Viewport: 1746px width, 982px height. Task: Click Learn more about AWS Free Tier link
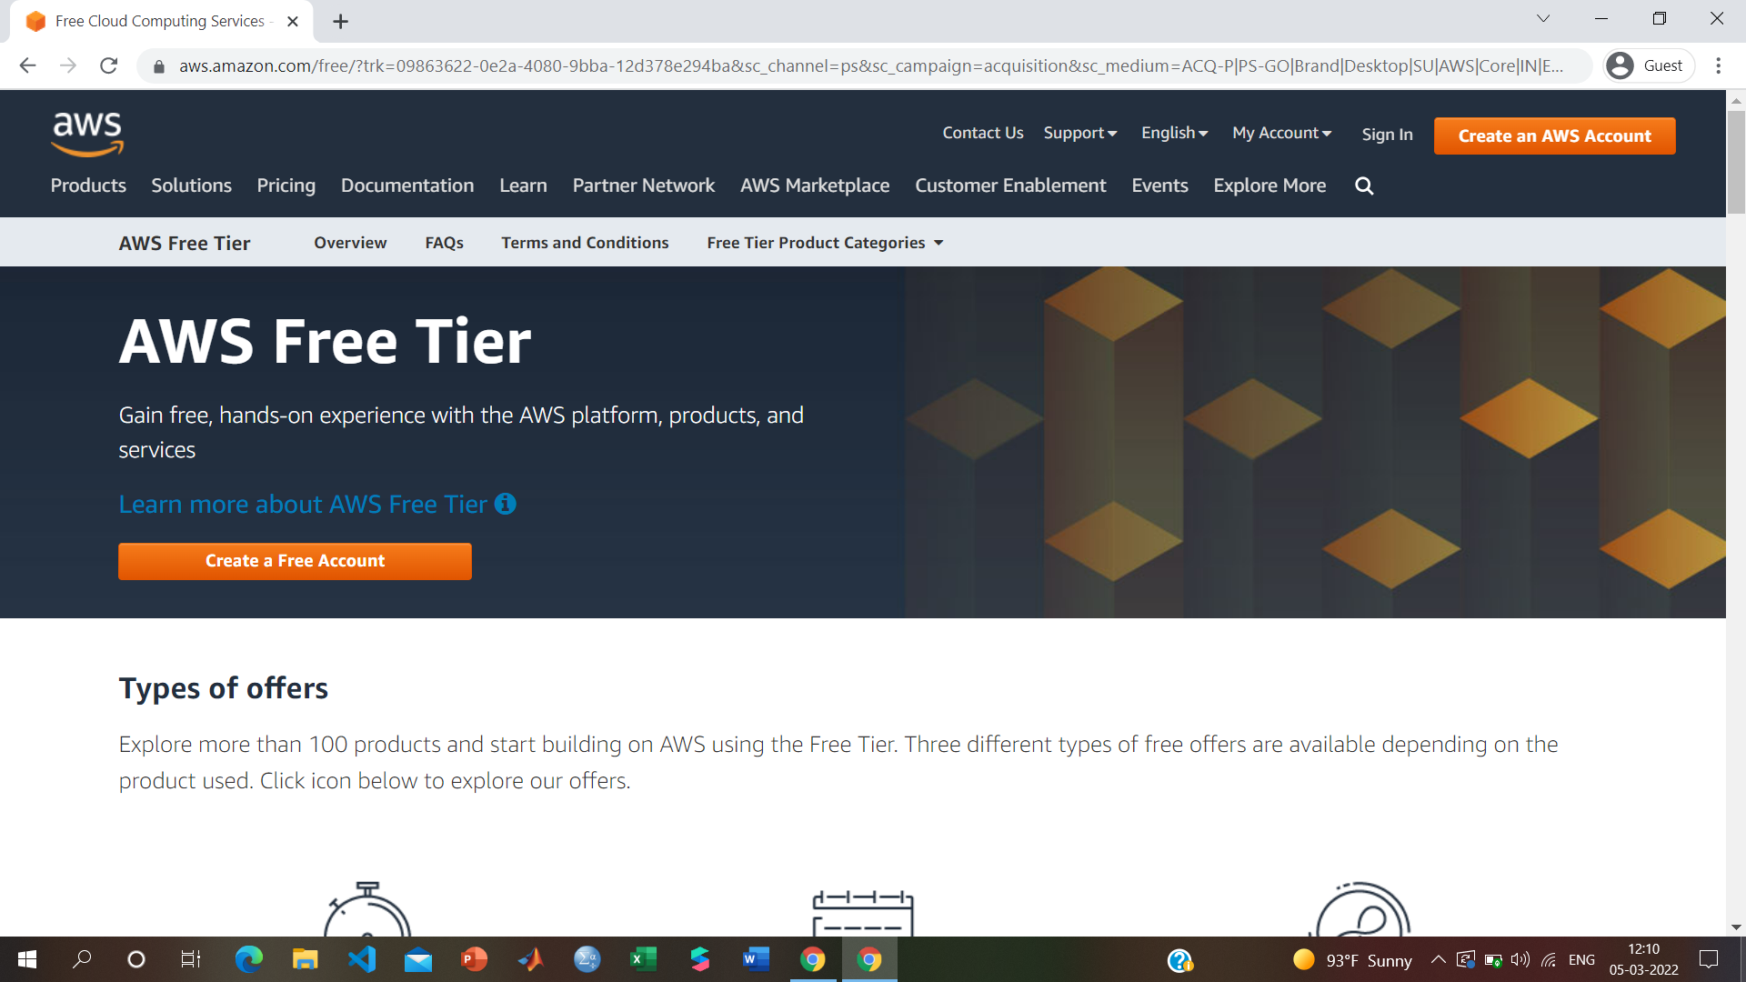tap(316, 504)
